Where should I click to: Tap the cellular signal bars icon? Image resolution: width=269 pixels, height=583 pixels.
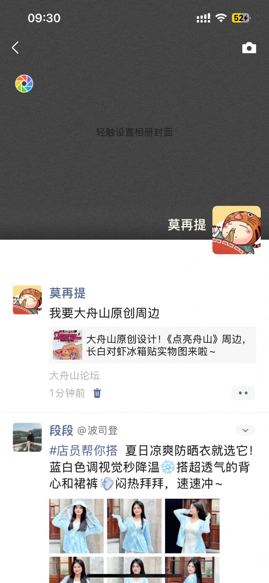pos(203,18)
